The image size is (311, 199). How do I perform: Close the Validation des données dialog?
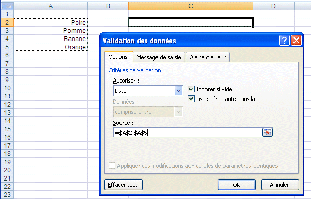tap(296, 41)
